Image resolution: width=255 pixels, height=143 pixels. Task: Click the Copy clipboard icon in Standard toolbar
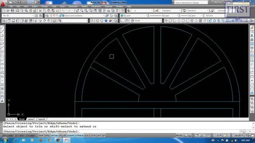45,11
